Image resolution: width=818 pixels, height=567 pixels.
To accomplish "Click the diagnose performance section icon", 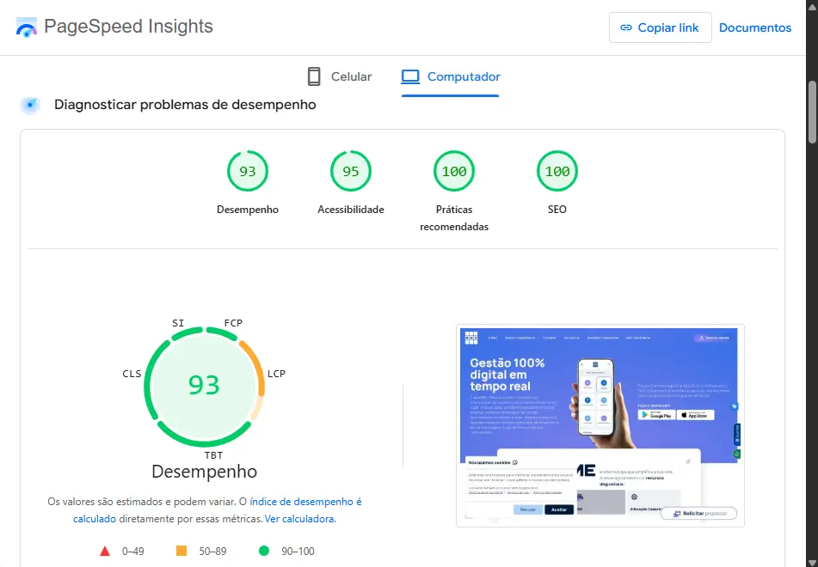I will pyautogui.click(x=31, y=105).
